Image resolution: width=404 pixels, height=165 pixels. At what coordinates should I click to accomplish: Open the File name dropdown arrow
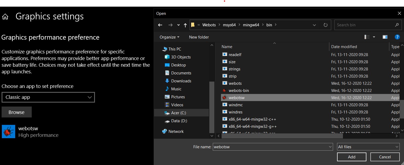330,147
